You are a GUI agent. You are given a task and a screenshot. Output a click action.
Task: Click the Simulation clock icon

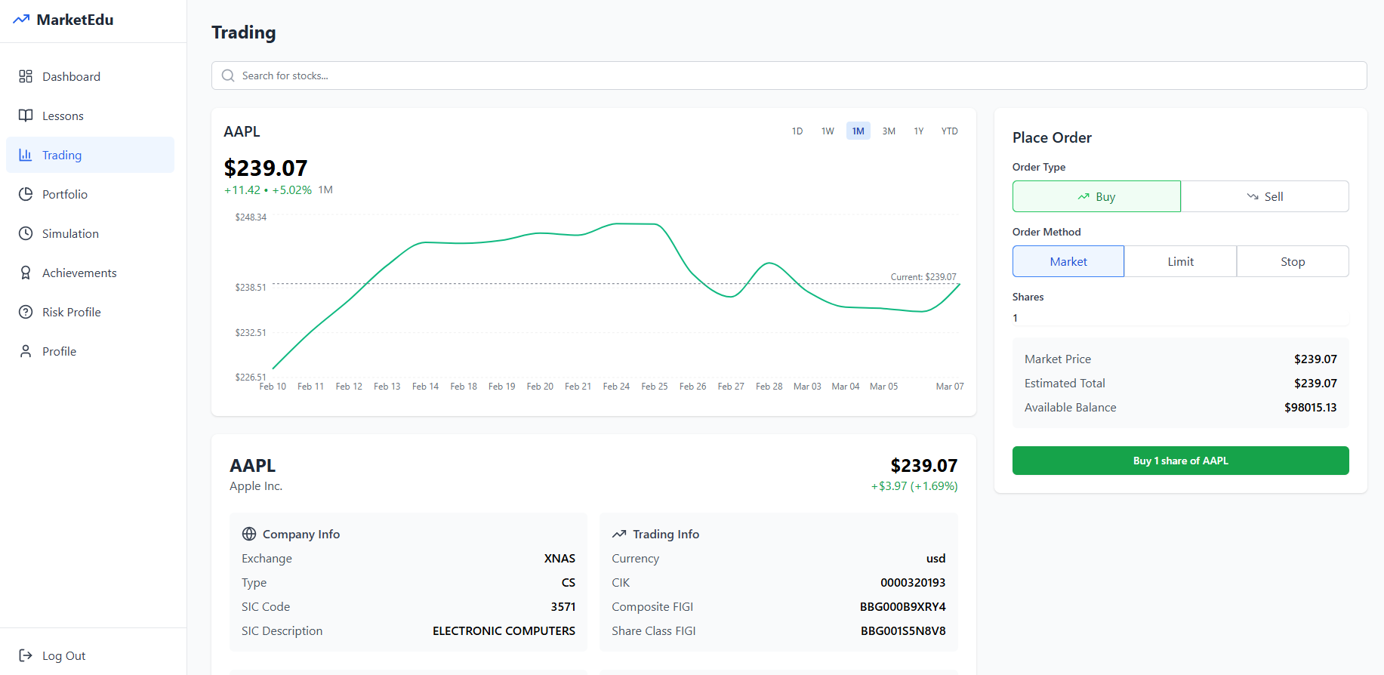pos(26,233)
